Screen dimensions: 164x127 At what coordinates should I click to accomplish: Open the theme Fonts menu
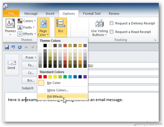click(26, 27)
